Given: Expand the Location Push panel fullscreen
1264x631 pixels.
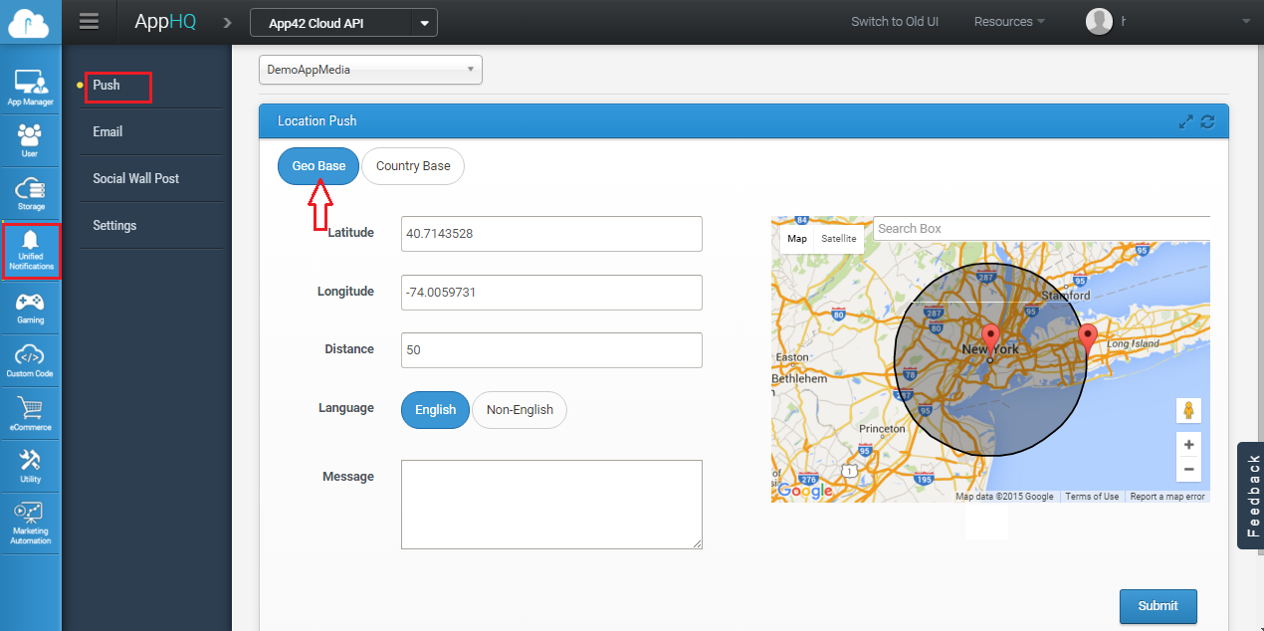Looking at the screenshot, I should click(x=1185, y=121).
